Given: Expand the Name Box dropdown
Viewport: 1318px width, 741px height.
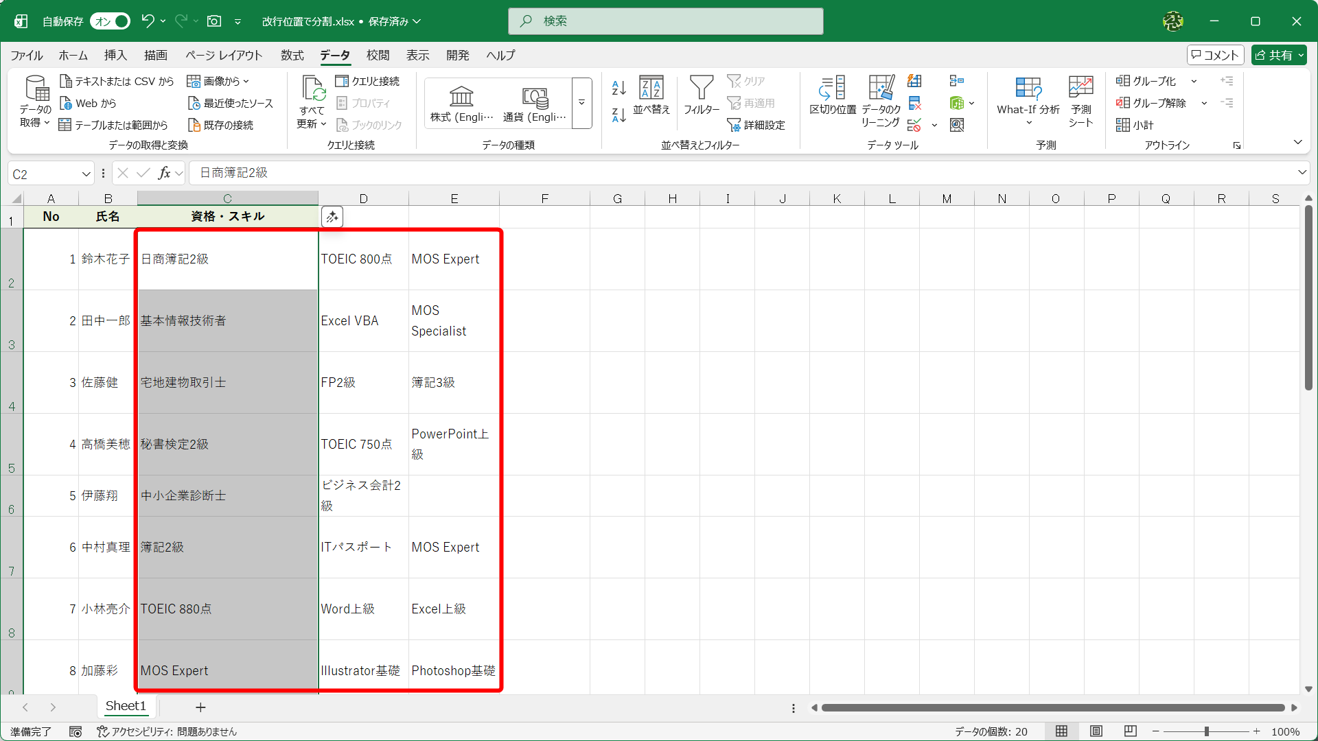Looking at the screenshot, I should pos(86,174).
